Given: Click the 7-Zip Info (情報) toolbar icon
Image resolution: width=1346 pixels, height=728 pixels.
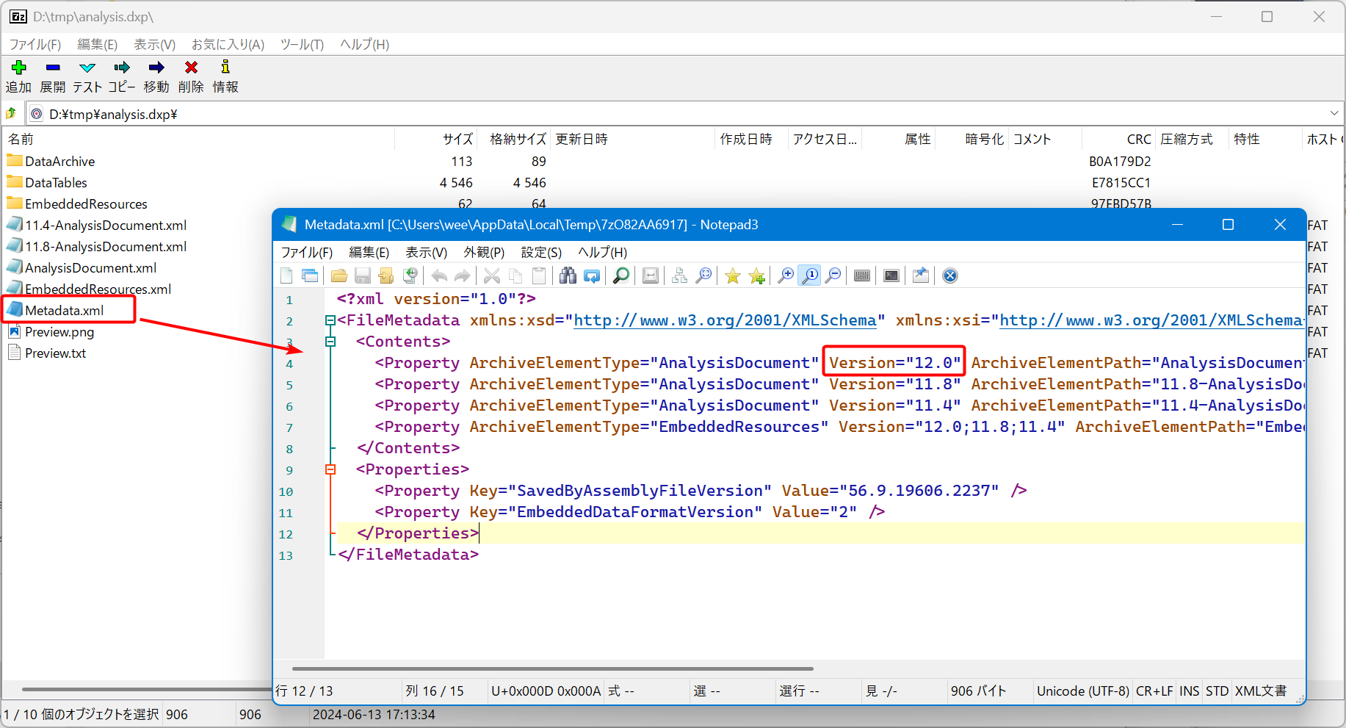Looking at the screenshot, I should (225, 68).
